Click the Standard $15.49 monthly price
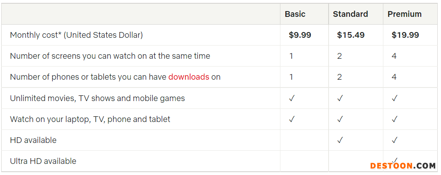 click(350, 35)
